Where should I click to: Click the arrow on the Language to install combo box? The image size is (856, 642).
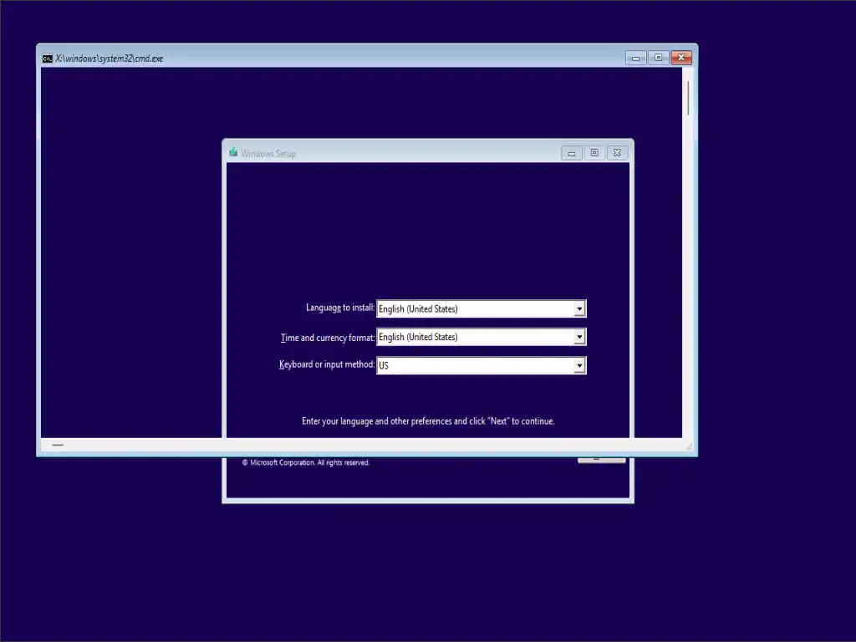pos(579,309)
